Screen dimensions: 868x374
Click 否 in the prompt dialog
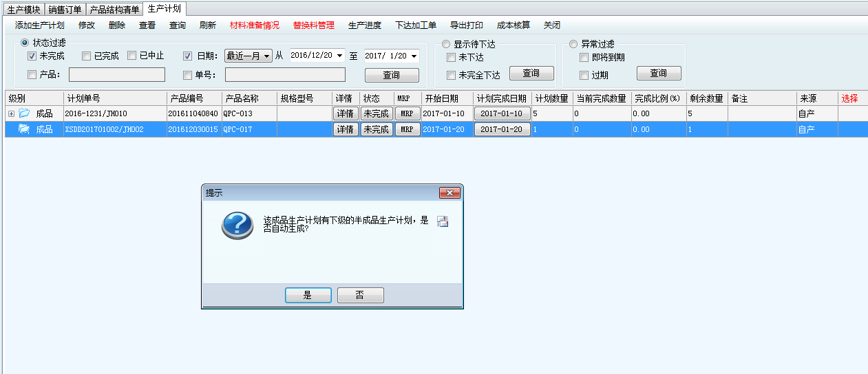[x=360, y=296]
